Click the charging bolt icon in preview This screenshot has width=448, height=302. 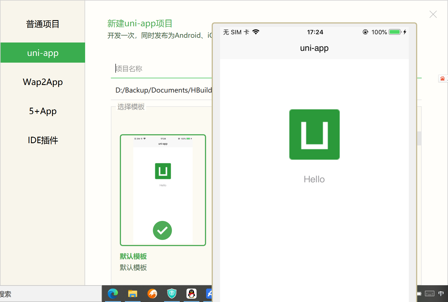click(405, 32)
